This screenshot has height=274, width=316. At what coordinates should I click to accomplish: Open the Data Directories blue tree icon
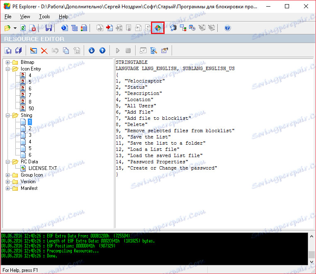click(74, 28)
